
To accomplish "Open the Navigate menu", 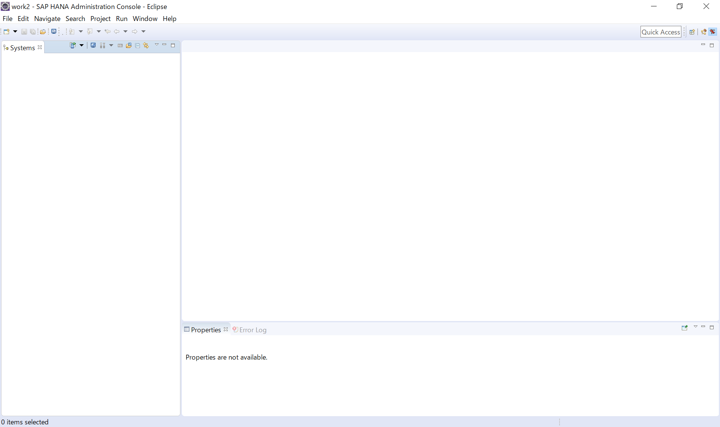I will tap(47, 19).
